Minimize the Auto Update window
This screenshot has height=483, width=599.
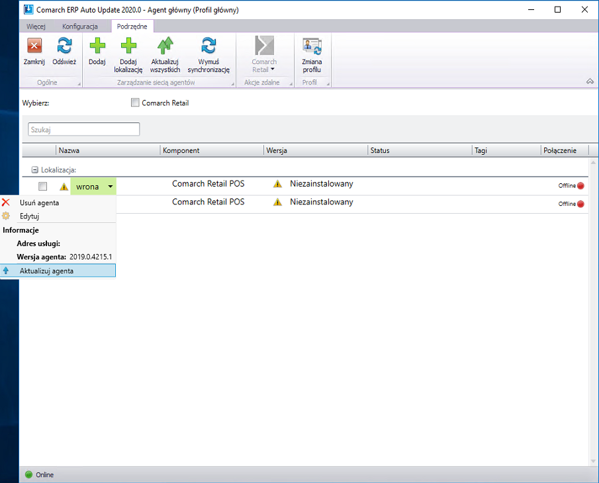[531, 9]
